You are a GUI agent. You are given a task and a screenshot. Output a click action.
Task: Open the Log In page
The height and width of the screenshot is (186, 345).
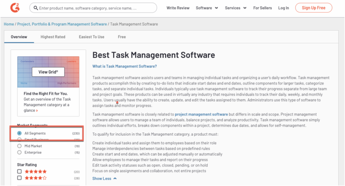click(283, 8)
